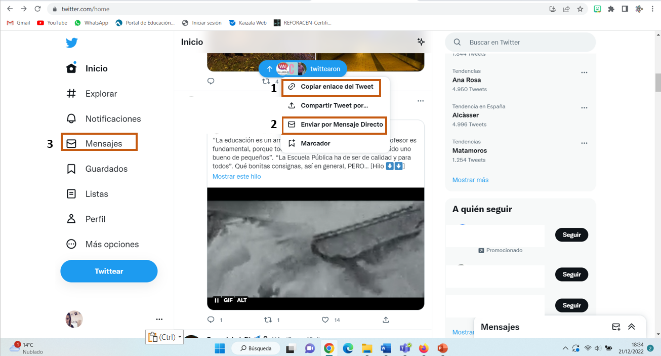Select Marcador from share menu

[x=335, y=143]
